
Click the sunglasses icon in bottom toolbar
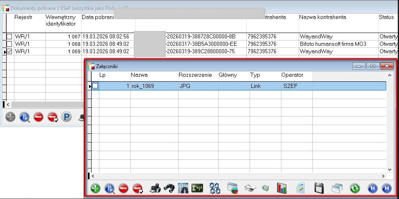pos(250,189)
